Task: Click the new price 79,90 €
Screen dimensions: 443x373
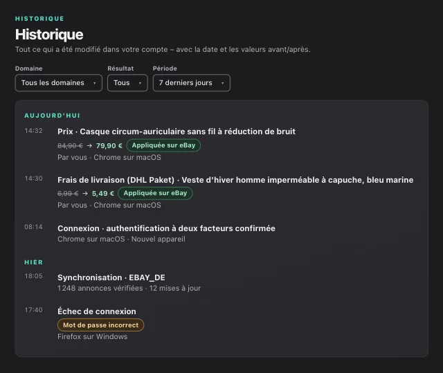Action: point(109,146)
